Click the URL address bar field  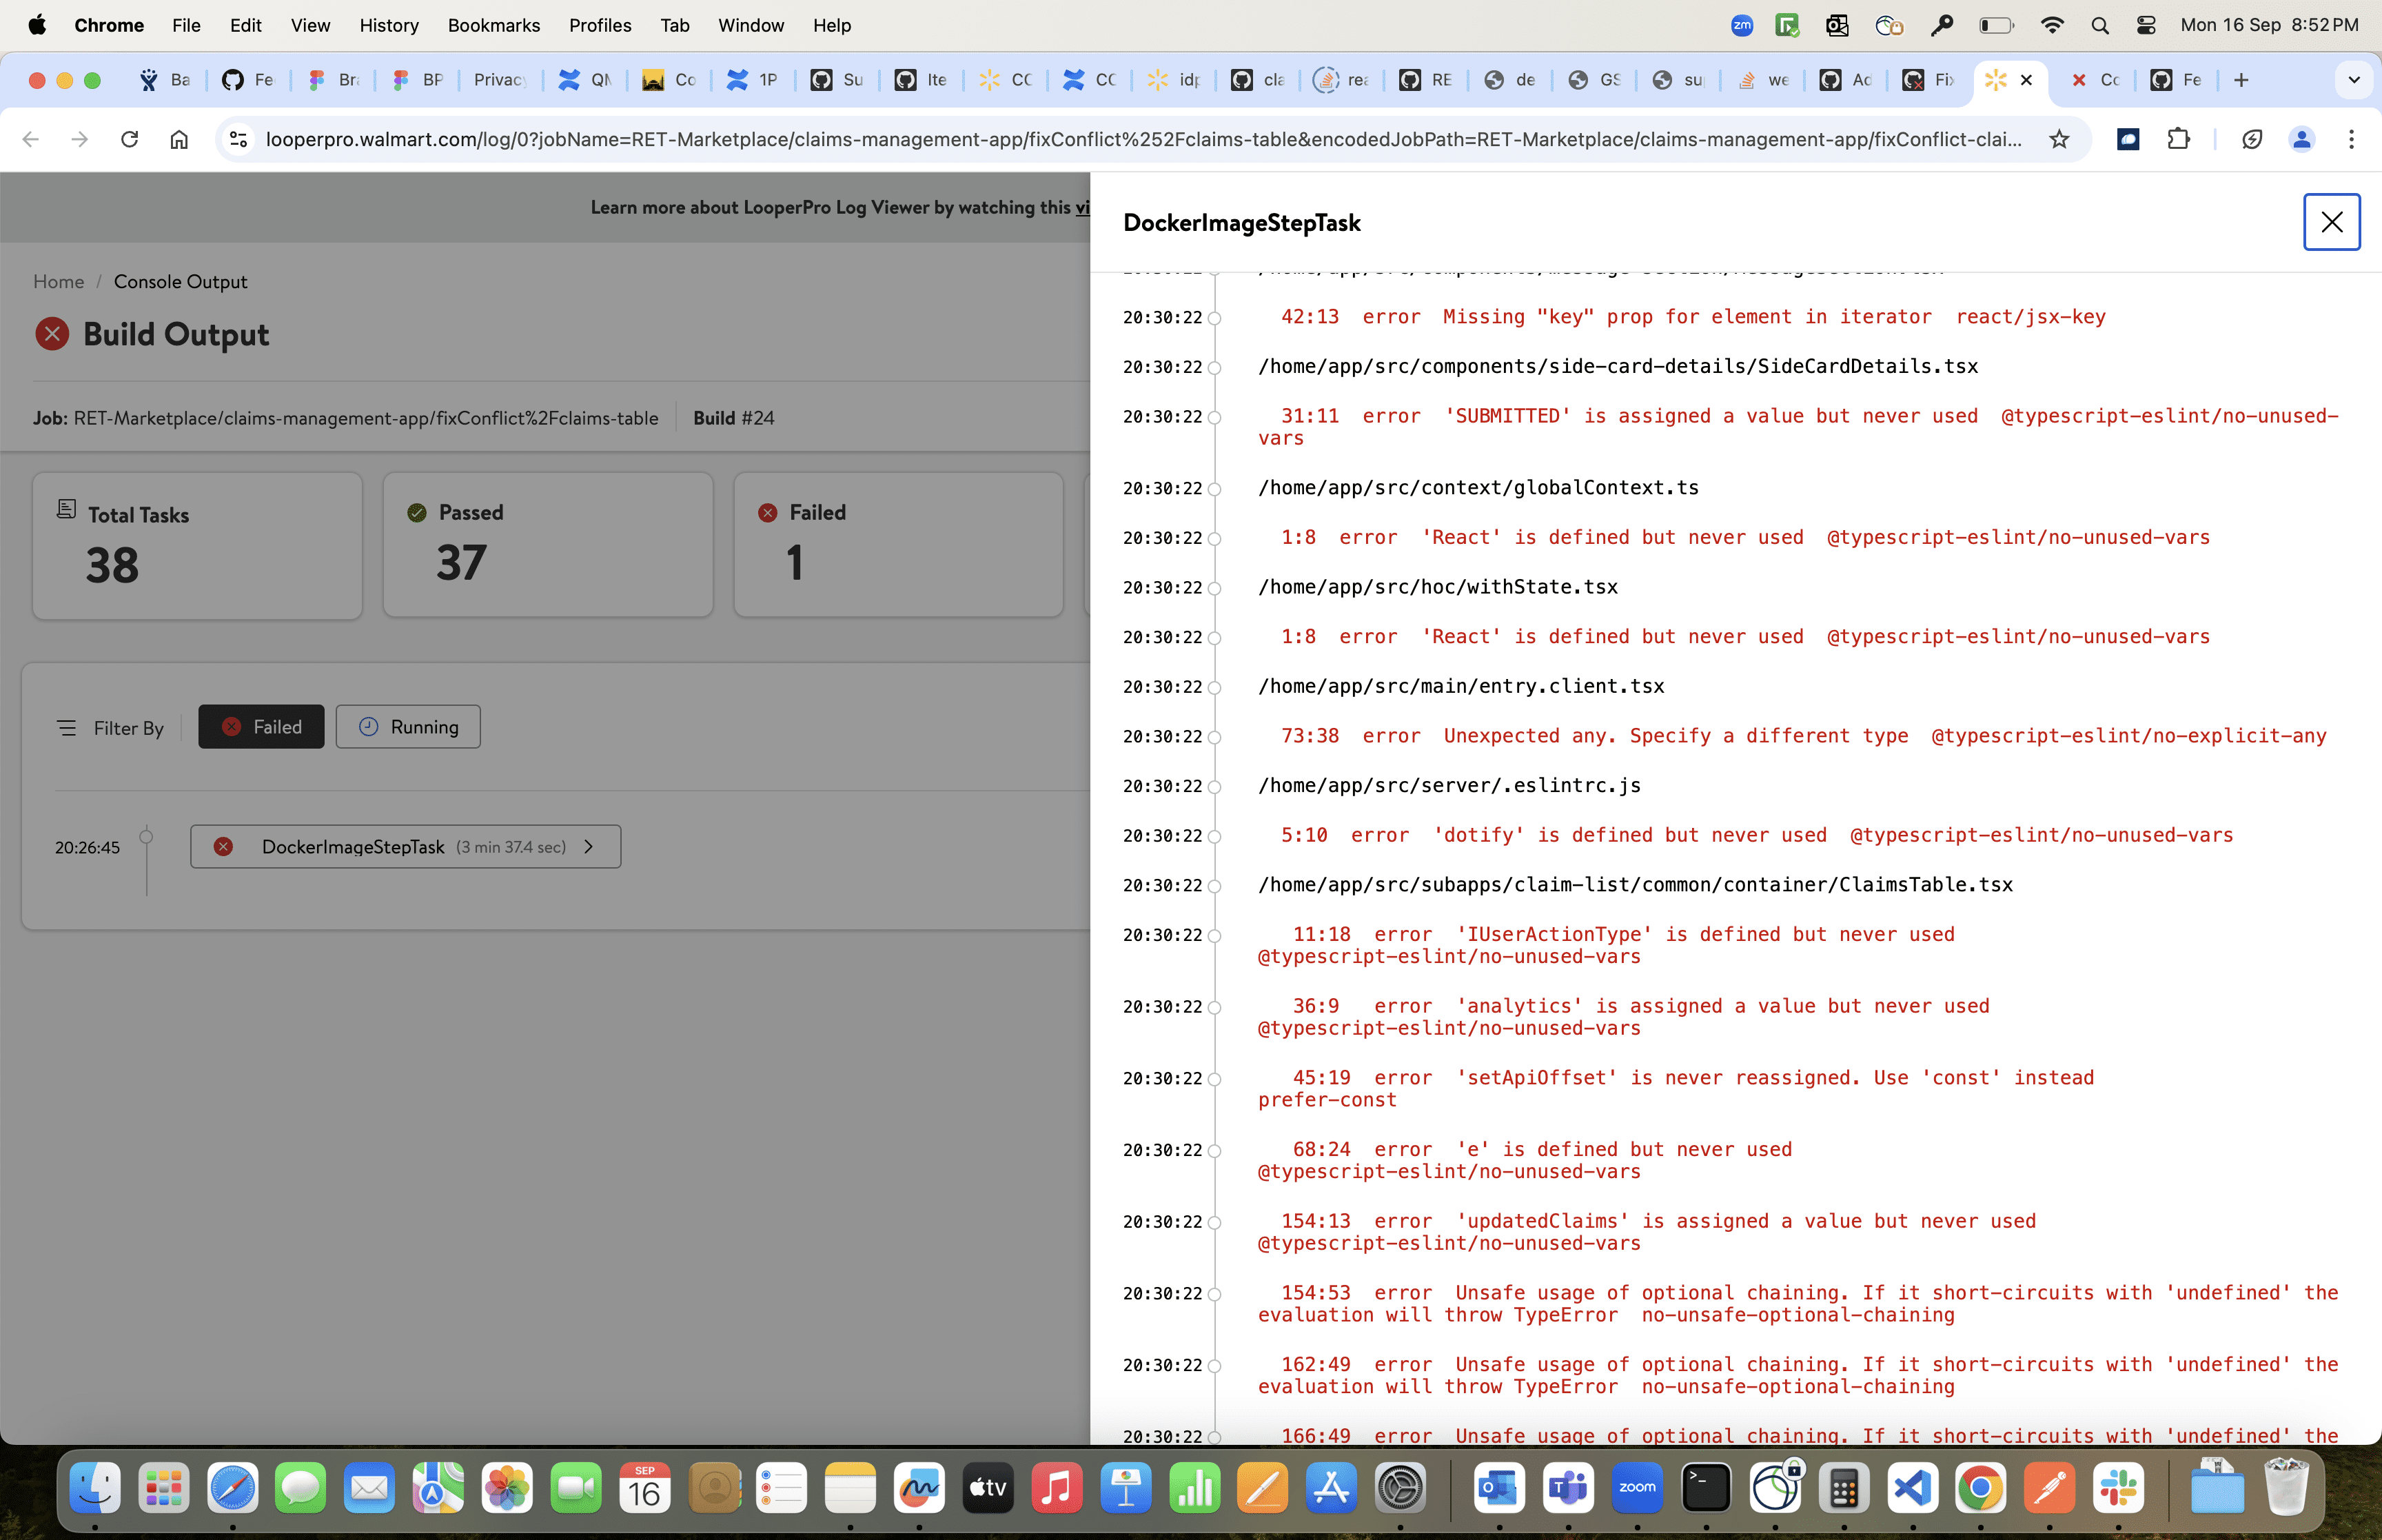click(1143, 139)
